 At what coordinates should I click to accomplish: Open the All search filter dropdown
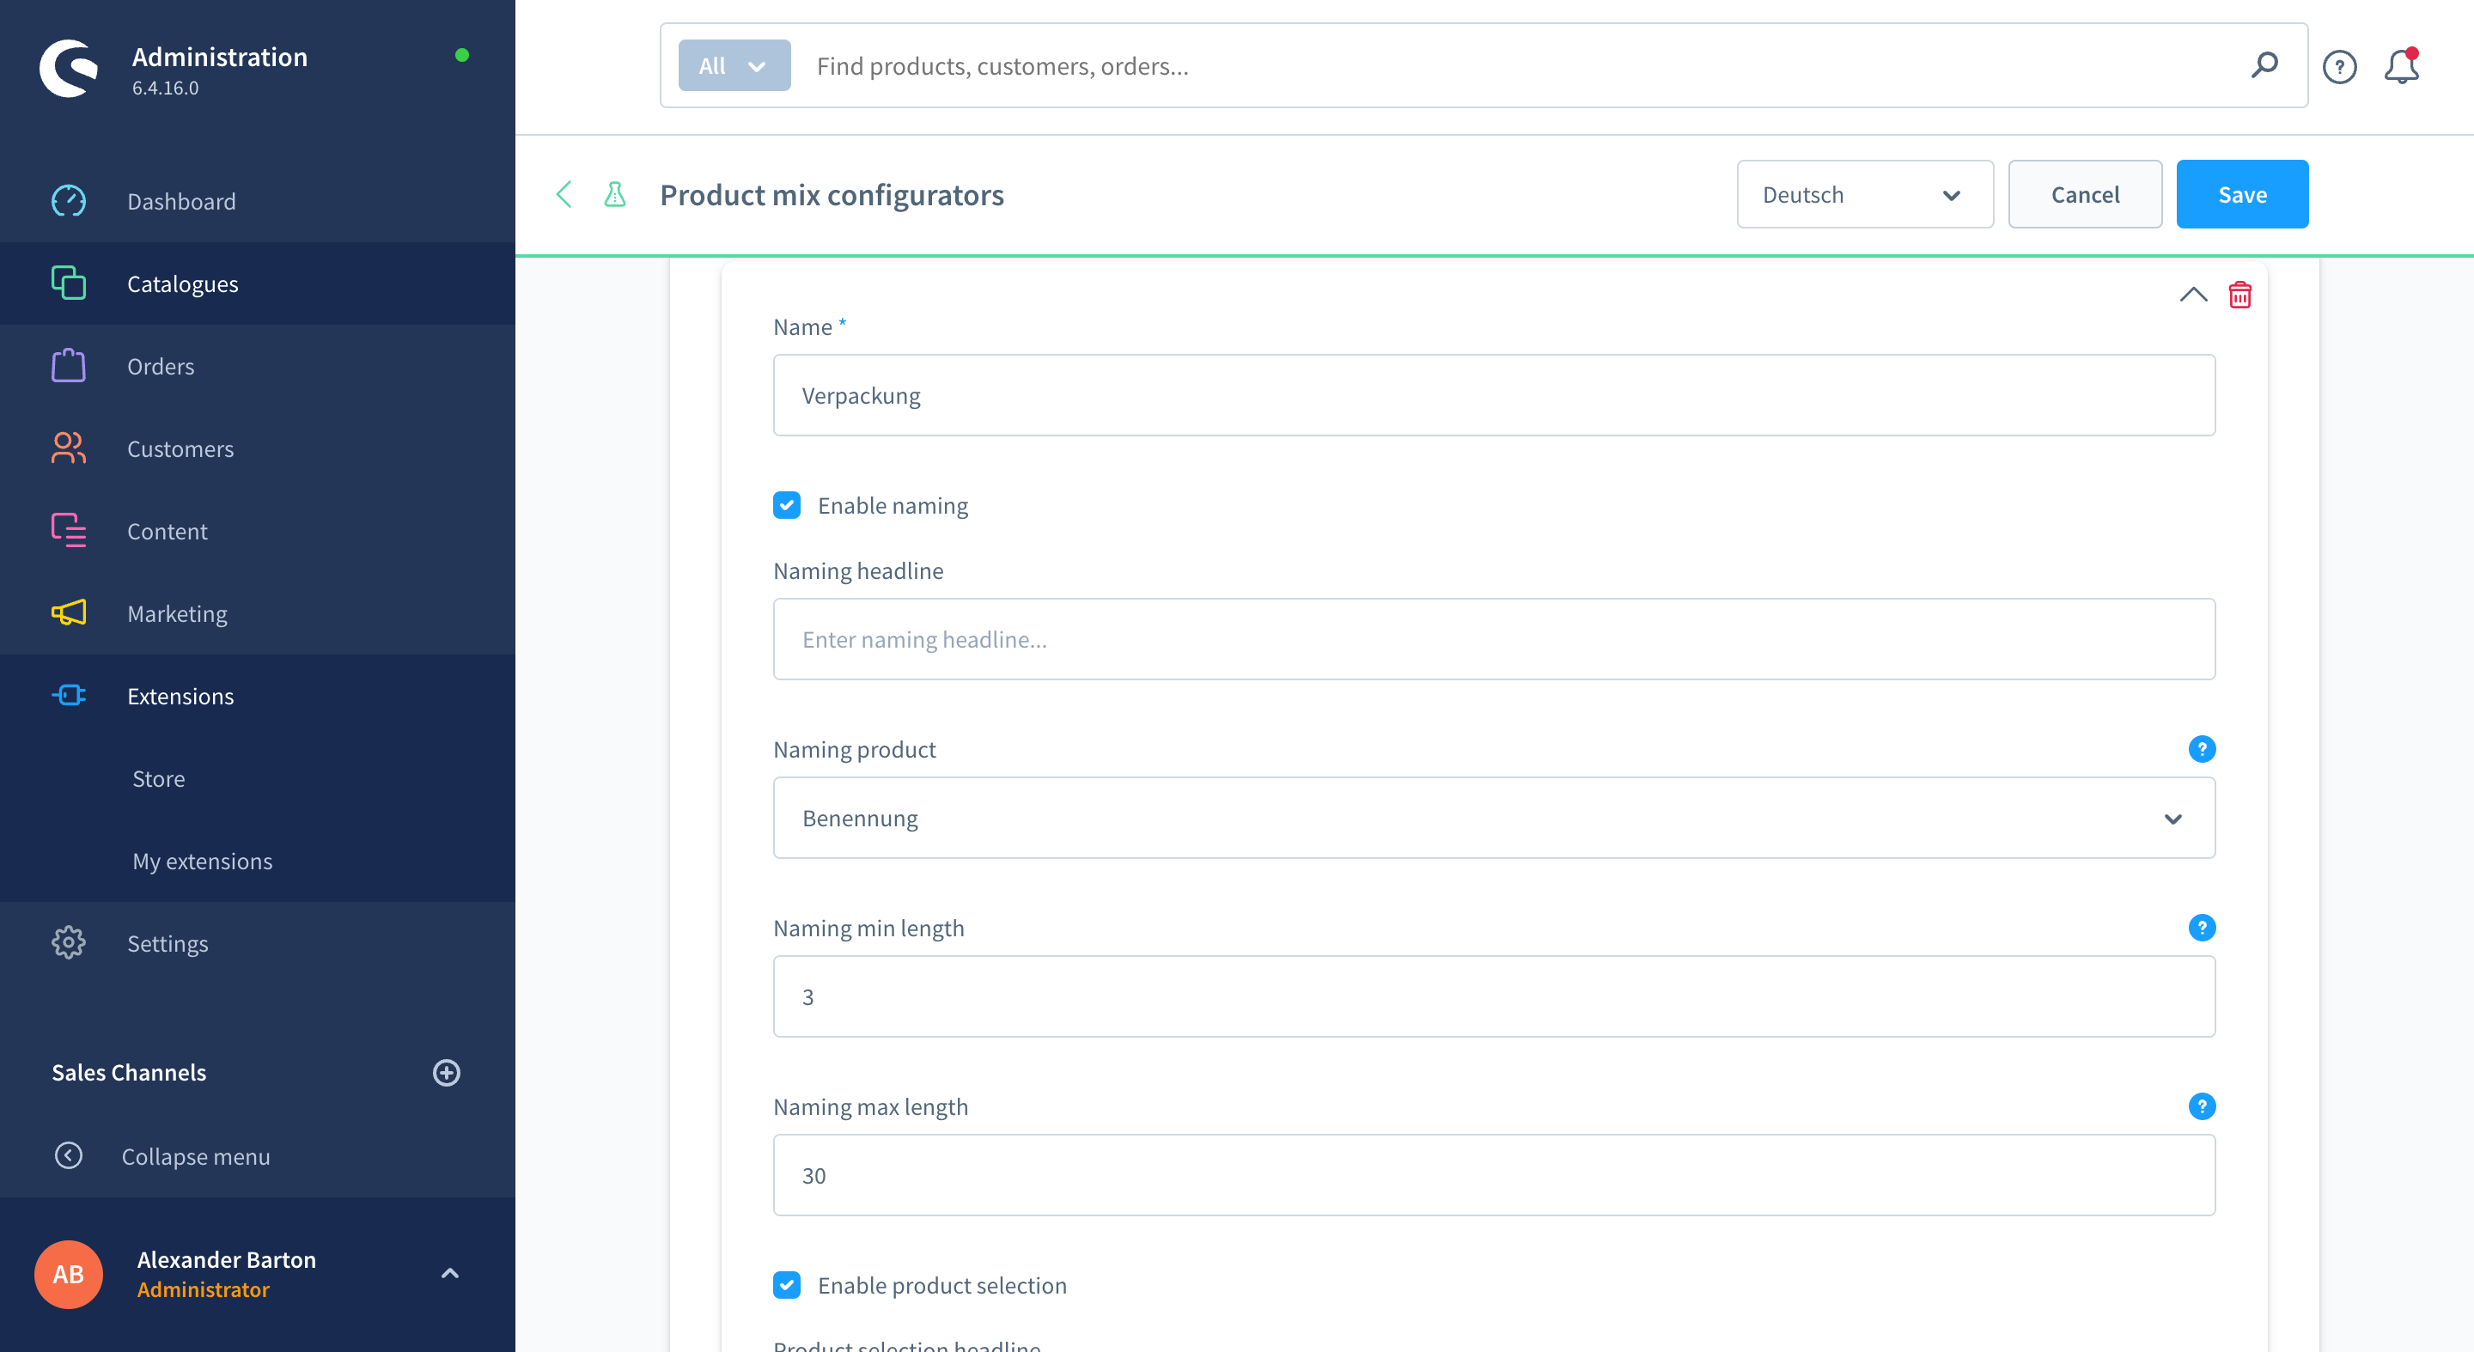point(734,66)
